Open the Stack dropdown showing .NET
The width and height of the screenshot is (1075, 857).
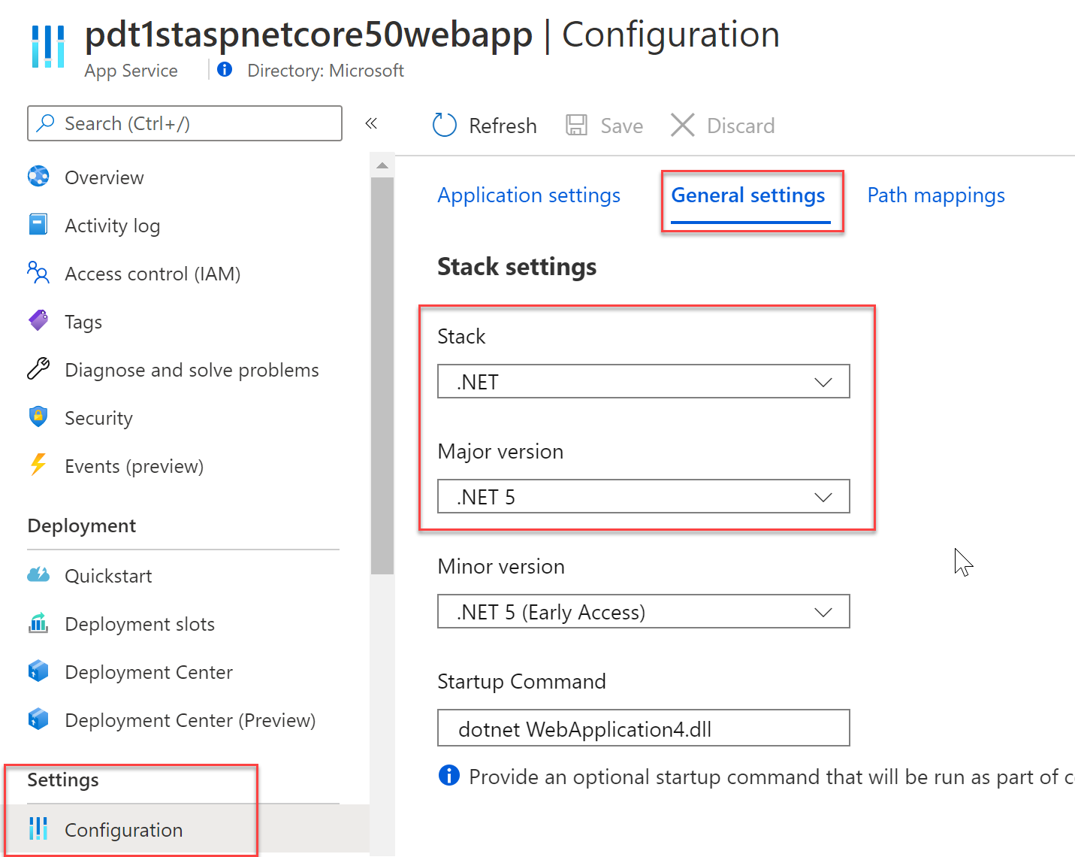tap(643, 381)
